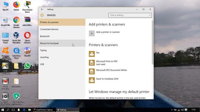
Task: Click Settings taskbar button
Action: 67,110
